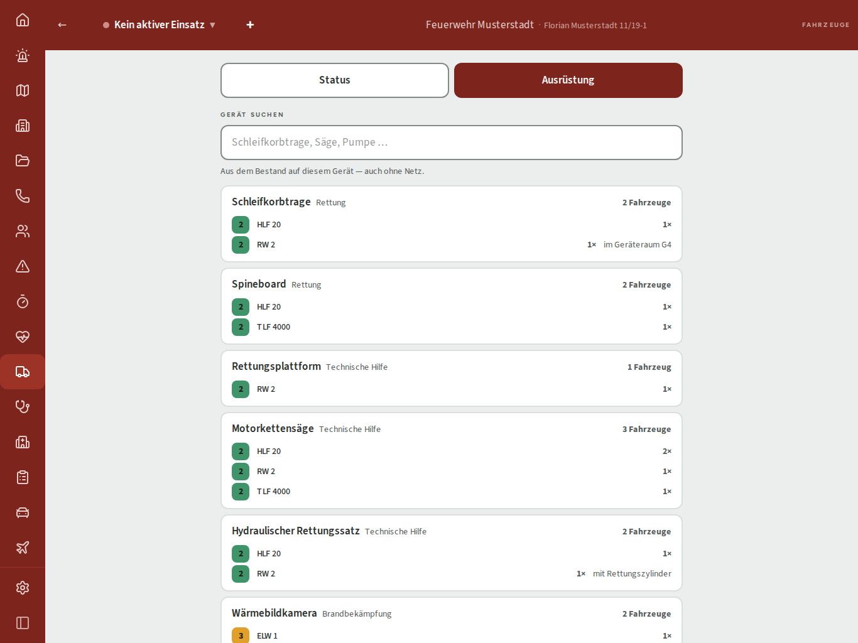Select the Schleifkorbtrage card heading
The width and height of the screenshot is (858, 643).
point(271,202)
